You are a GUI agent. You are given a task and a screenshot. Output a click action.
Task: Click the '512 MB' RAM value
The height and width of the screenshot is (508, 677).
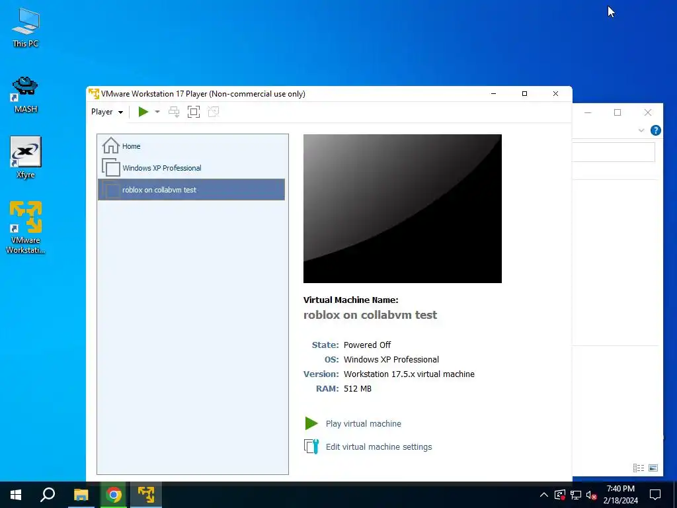pyautogui.click(x=358, y=389)
